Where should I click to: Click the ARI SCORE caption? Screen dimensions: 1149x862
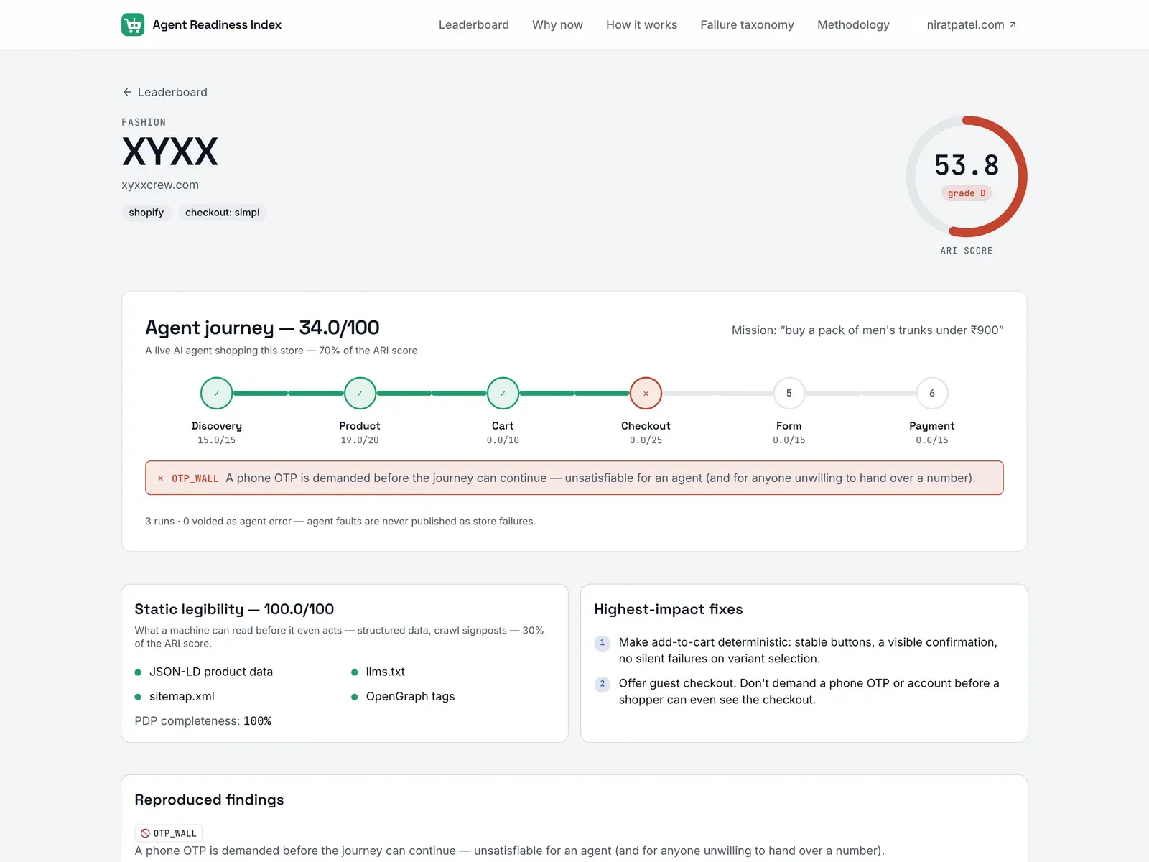pyautogui.click(x=967, y=251)
